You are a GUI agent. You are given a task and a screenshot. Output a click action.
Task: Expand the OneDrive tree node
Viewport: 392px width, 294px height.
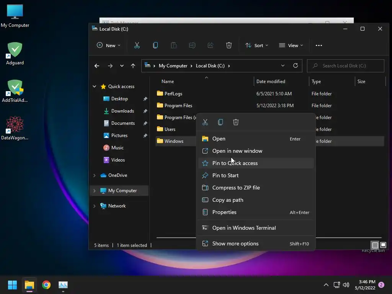[94, 175]
